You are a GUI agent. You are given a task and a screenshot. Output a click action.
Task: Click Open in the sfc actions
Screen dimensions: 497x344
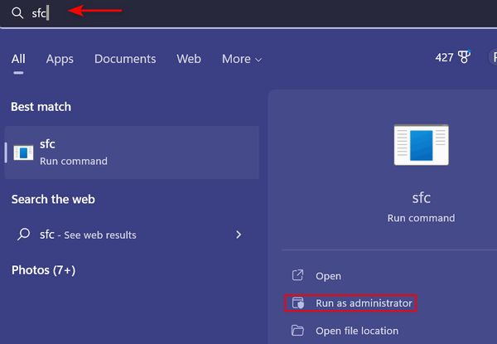(328, 276)
